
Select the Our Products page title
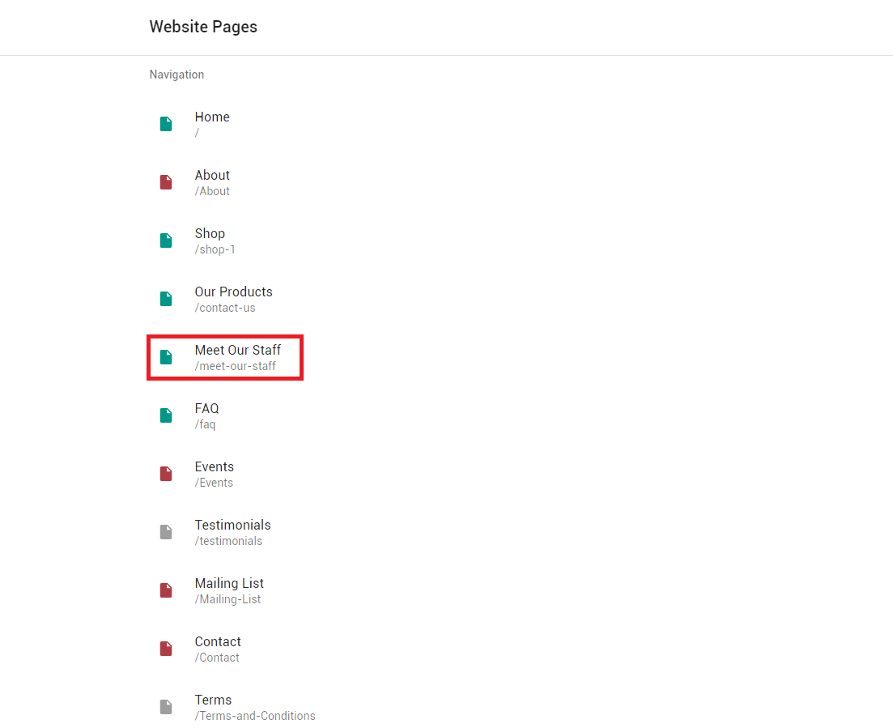click(x=233, y=292)
